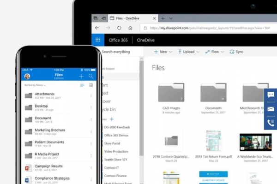Image resolution: width=277 pixels, height=184 pixels.
Task: Click the phone call side widget
Action: (x=271, y=123)
